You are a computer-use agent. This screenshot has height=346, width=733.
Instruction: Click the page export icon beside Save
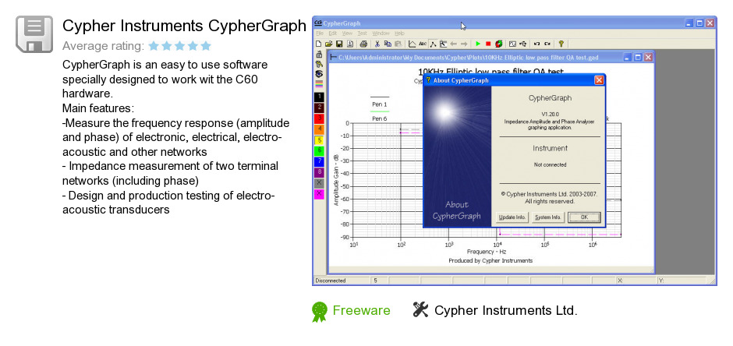pyautogui.click(x=350, y=44)
